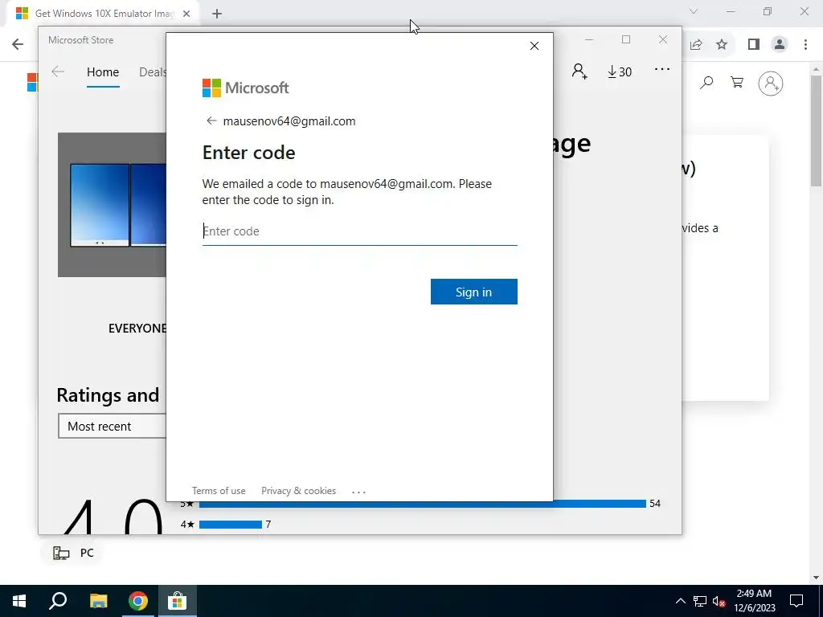
Task: Click the PC device label on webpage
Action: tap(73, 553)
